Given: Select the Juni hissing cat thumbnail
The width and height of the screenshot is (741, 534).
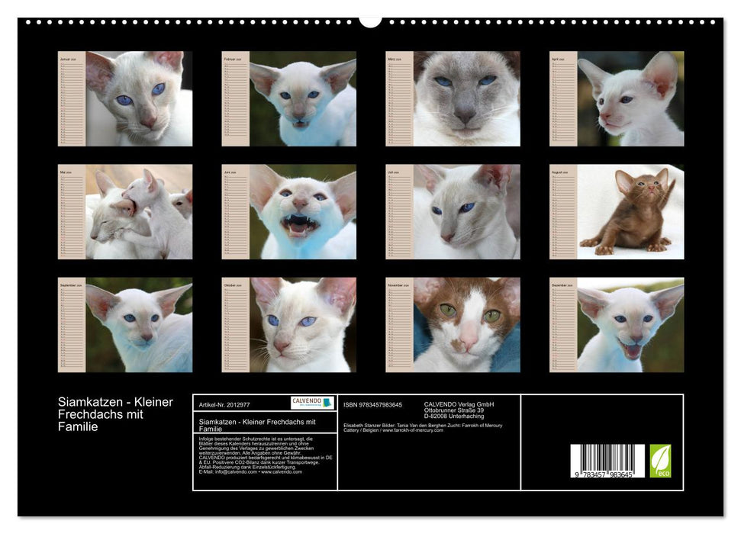Looking at the screenshot, I should [288, 212].
